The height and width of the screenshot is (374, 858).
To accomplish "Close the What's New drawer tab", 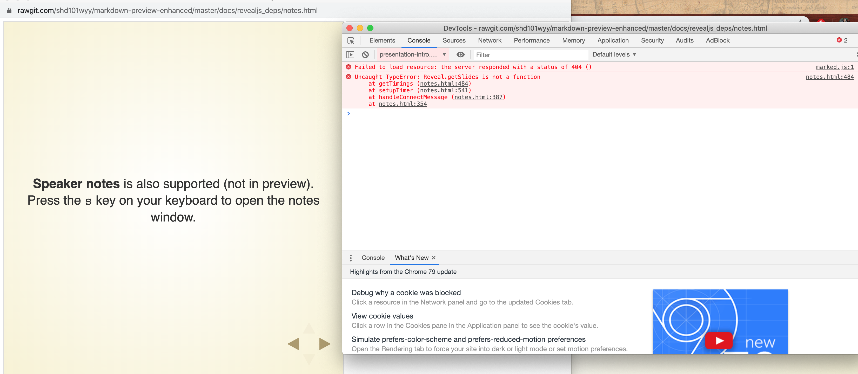I will (x=434, y=258).
